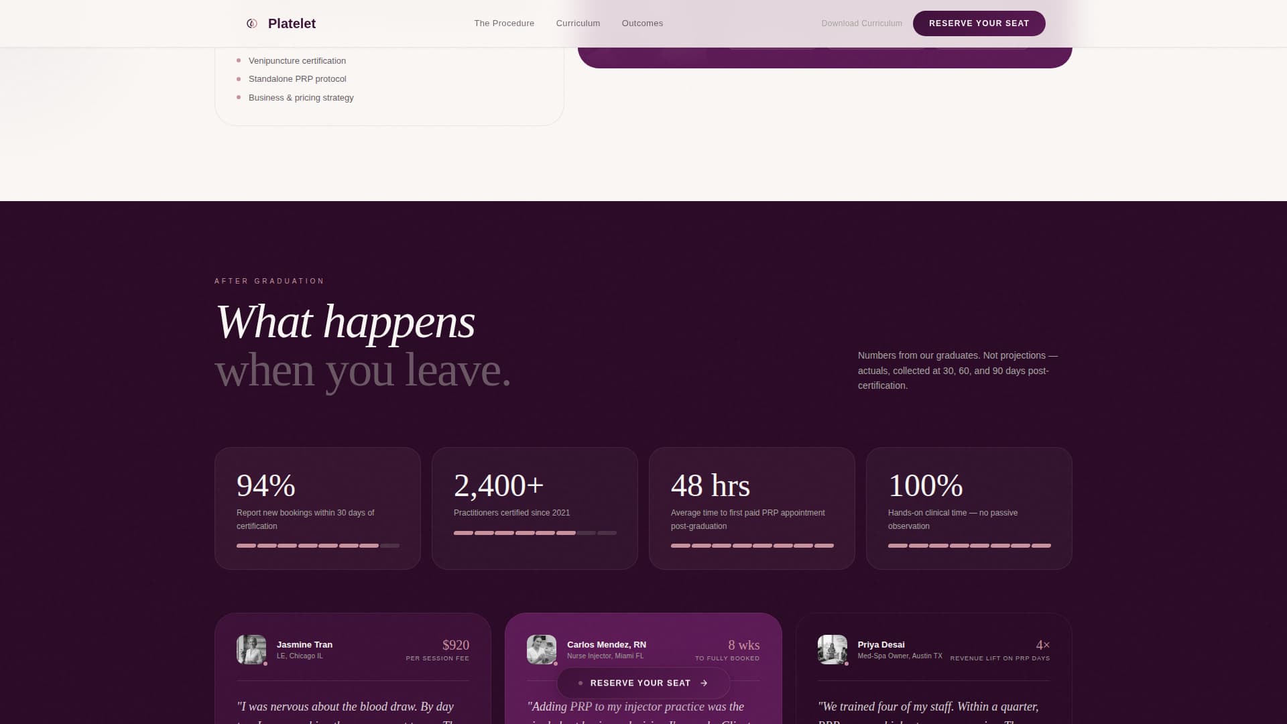Select the 48 hrs statistic card
The height and width of the screenshot is (724, 1287).
751,508
